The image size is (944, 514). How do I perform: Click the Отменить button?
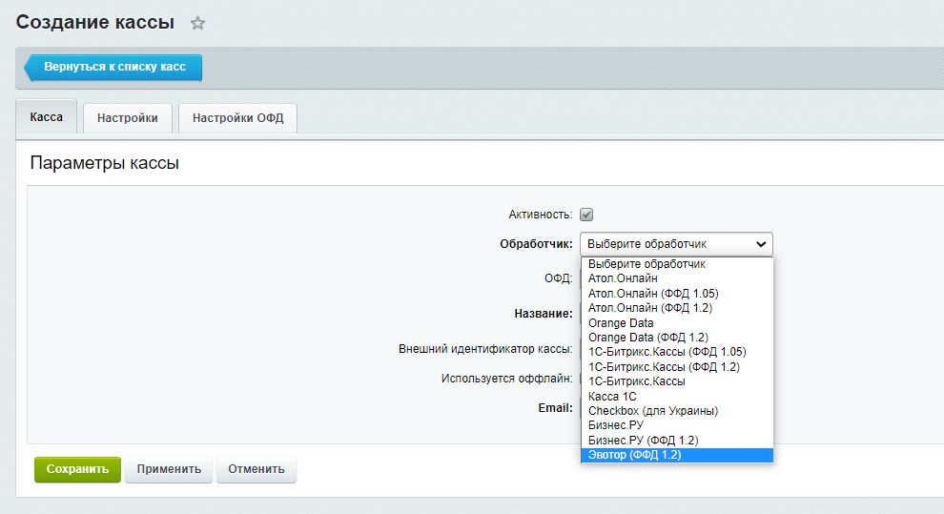257,469
